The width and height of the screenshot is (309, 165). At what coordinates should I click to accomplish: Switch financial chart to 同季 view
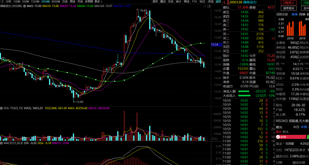pyautogui.click(x=302, y=14)
